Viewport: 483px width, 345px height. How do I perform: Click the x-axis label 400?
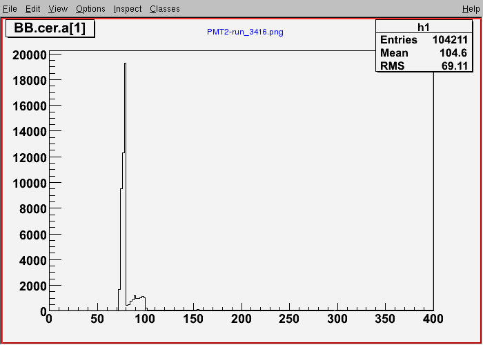point(433,319)
